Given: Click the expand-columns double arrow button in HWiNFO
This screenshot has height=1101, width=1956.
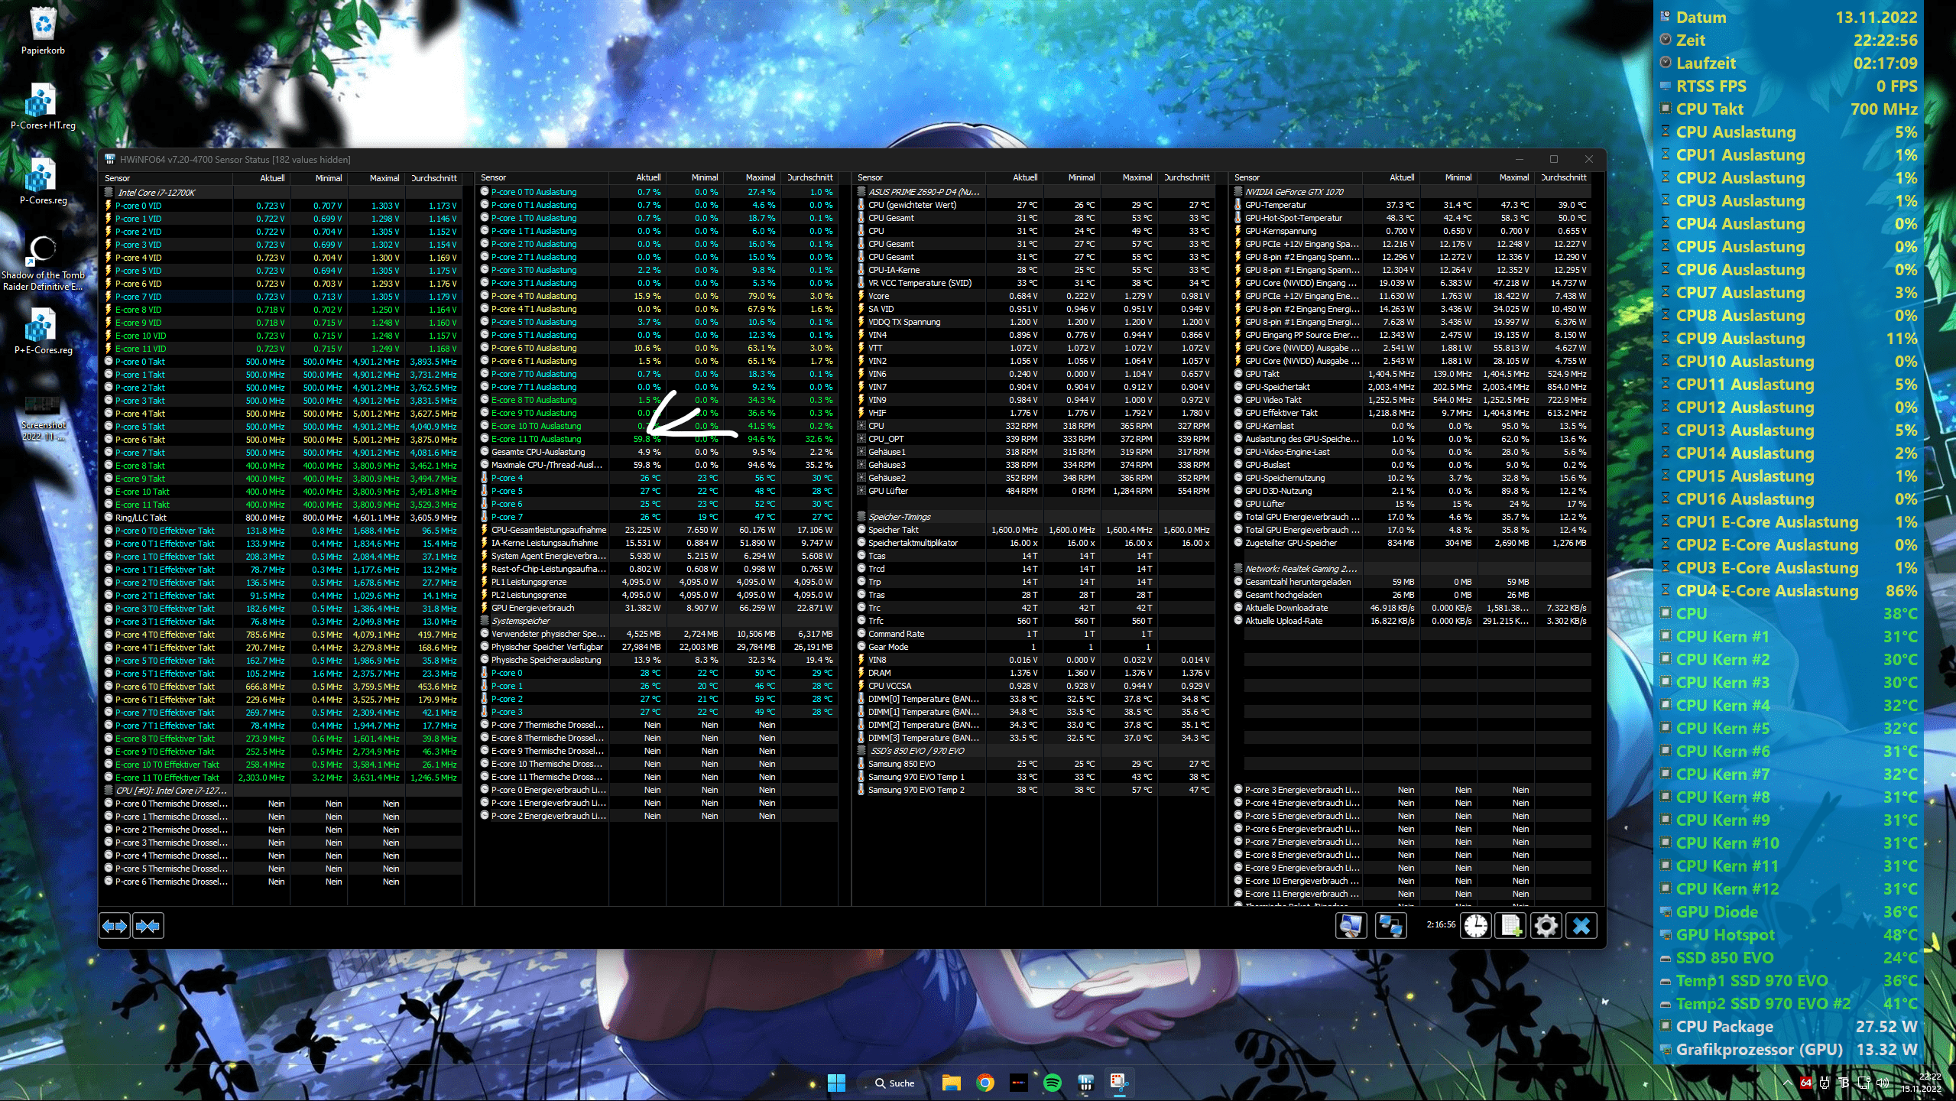Looking at the screenshot, I should pos(115,926).
